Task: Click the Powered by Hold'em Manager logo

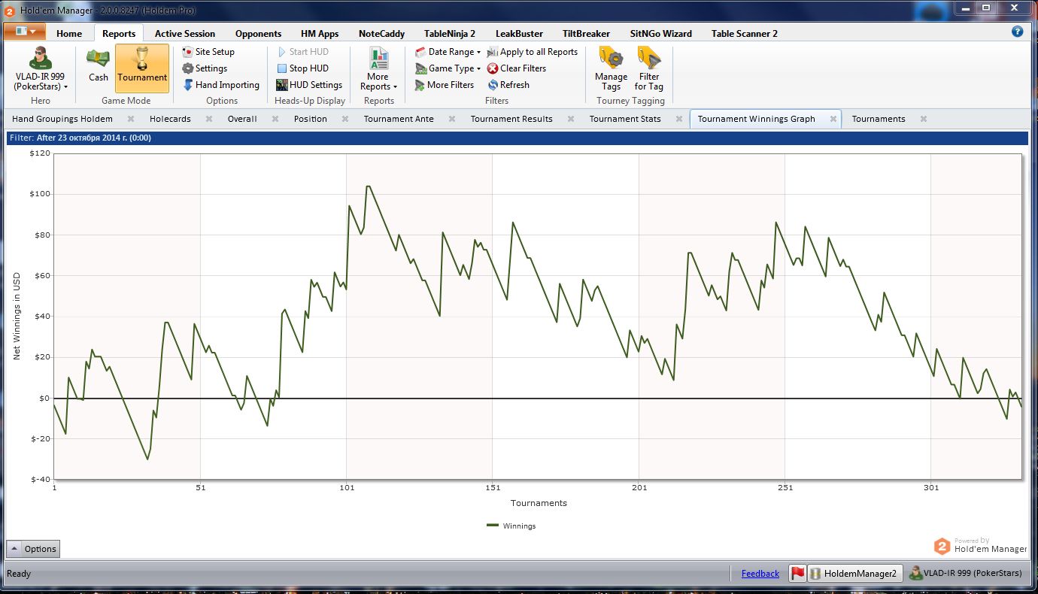Action: [980, 546]
